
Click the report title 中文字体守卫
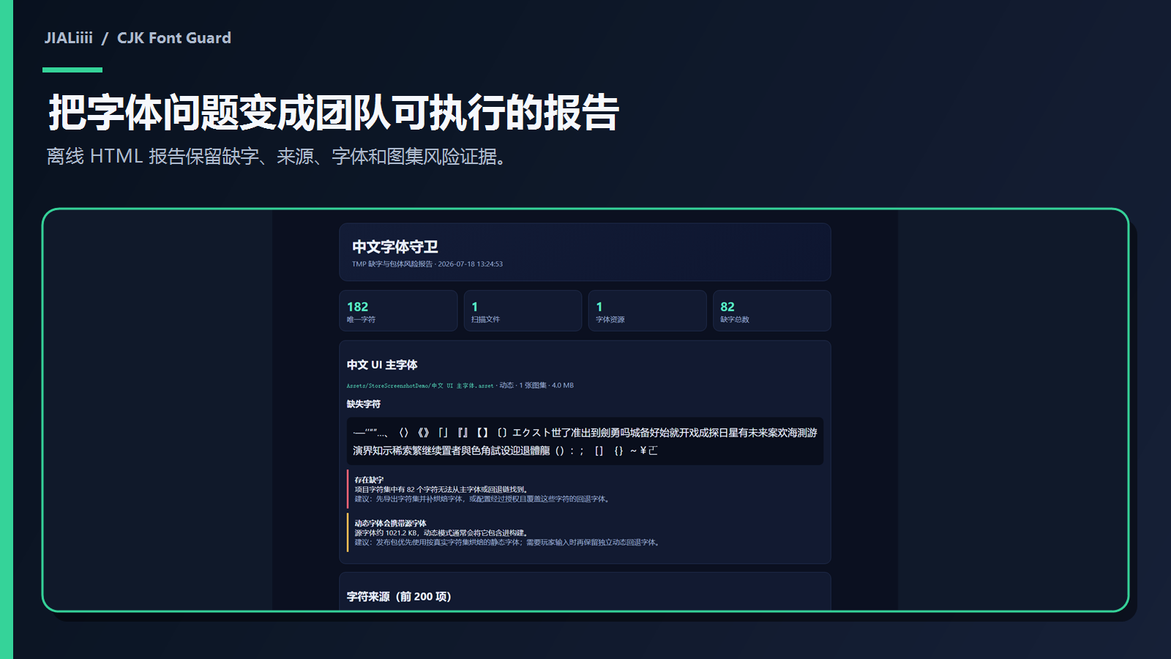tap(395, 247)
